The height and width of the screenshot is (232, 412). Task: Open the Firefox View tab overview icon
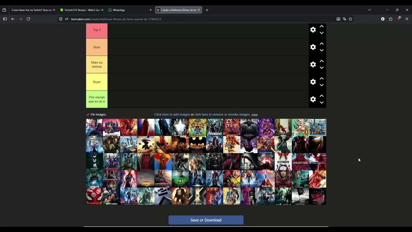pos(4,10)
